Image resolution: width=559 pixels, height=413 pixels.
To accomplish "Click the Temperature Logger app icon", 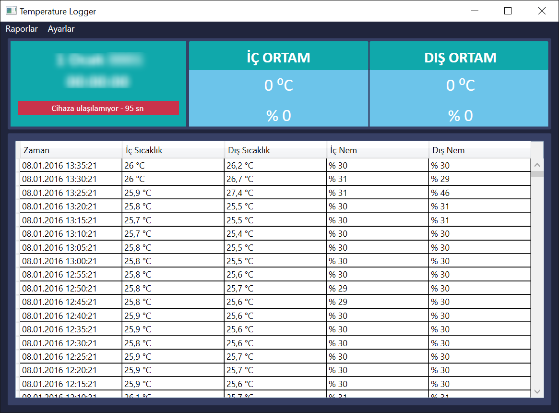I will (x=11, y=11).
